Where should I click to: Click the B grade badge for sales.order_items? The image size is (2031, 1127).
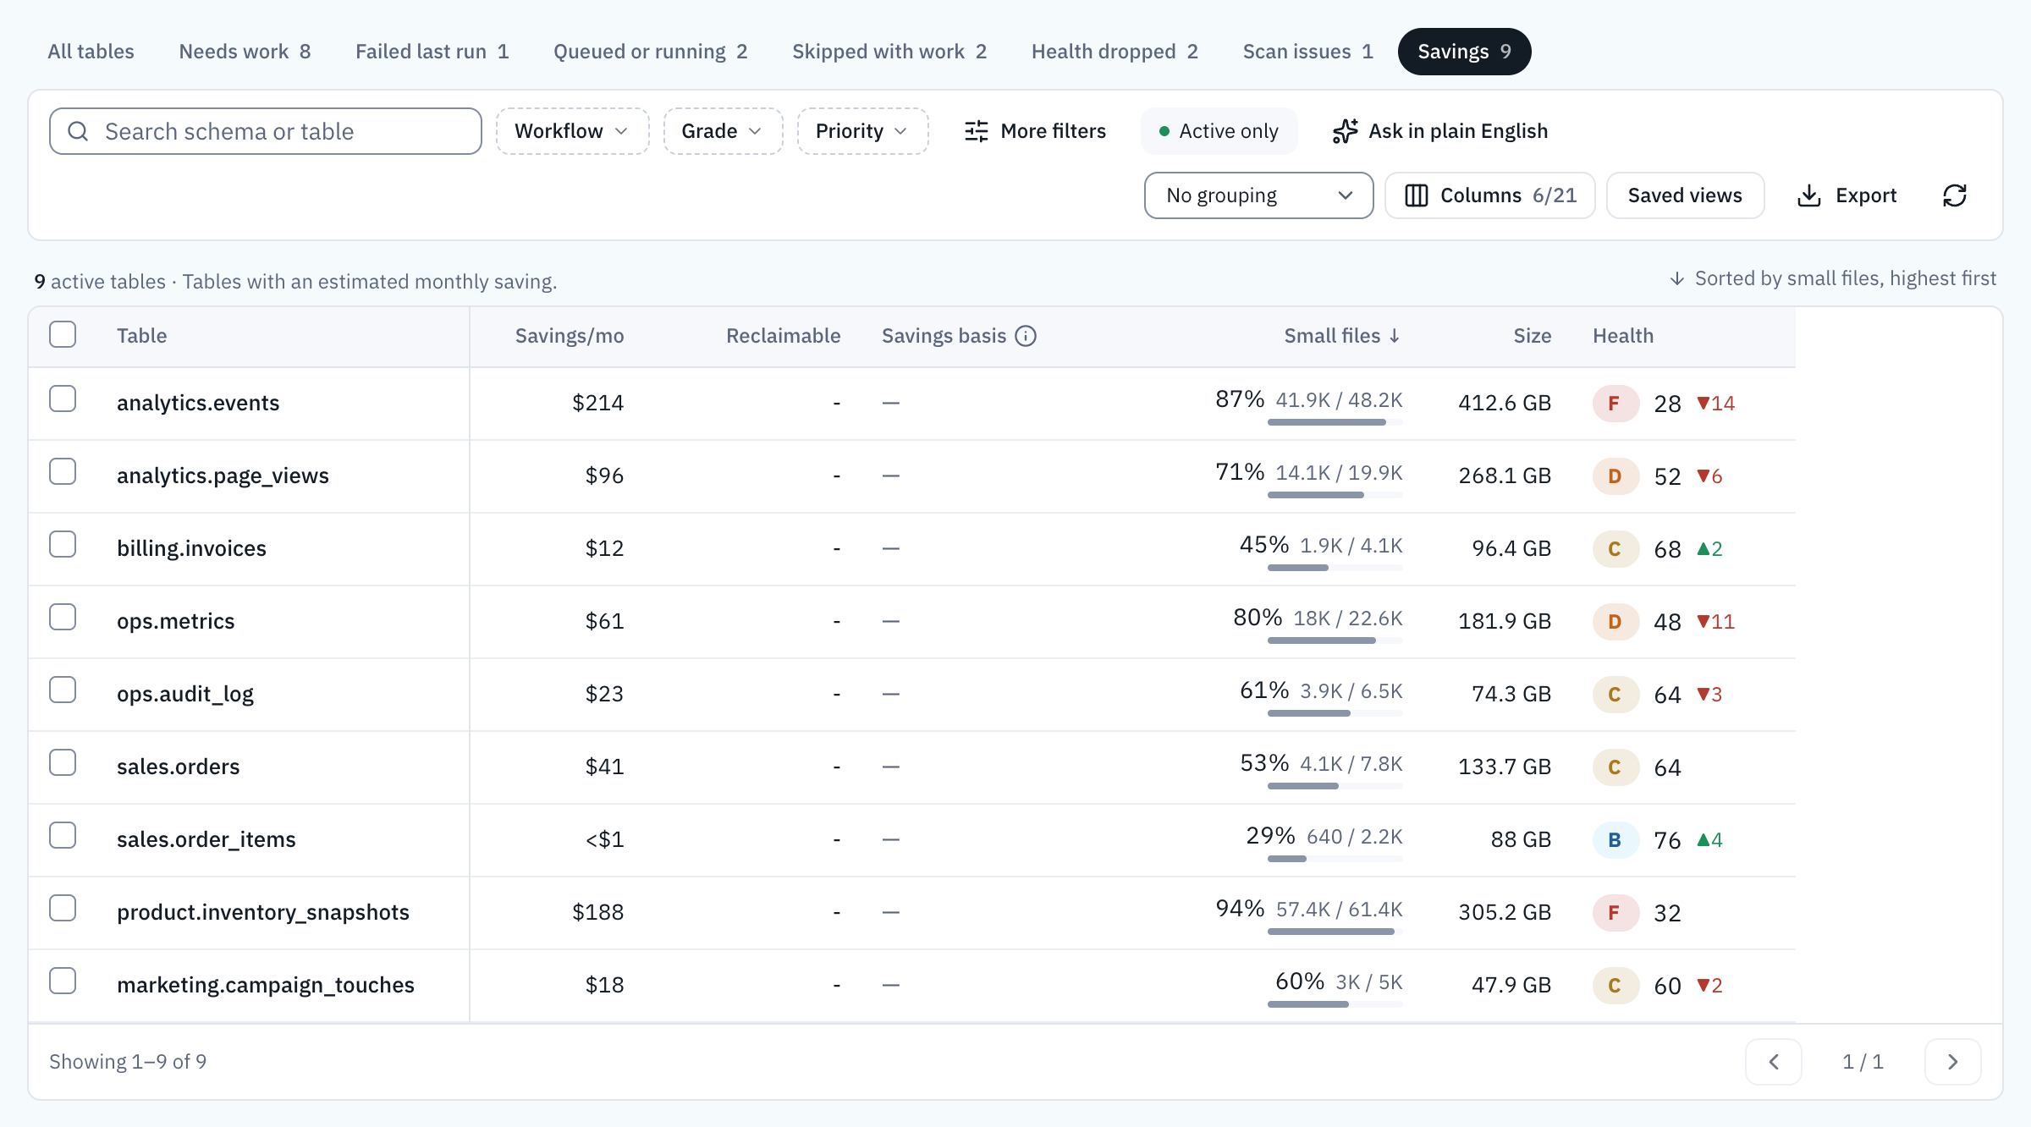point(1615,840)
